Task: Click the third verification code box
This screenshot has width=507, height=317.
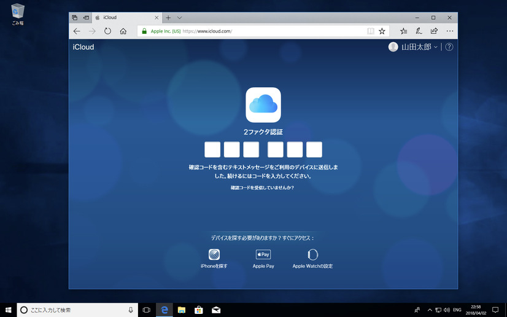Action: pyautogui.click(x=251, y=149)
